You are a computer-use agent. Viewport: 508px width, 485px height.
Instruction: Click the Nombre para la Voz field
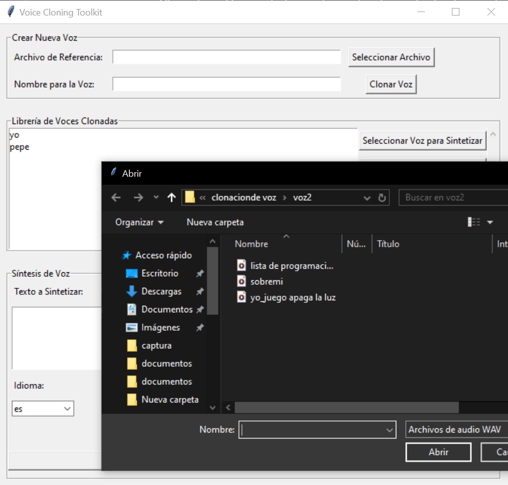(x=226, y=84)
